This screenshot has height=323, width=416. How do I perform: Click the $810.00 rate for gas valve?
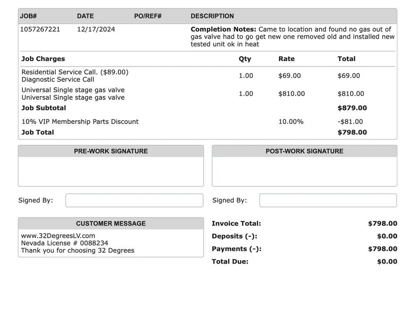point(291,94)
